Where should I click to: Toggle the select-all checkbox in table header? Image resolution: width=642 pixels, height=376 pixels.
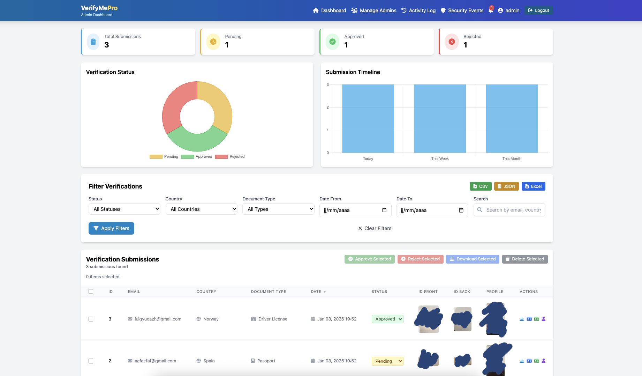coord(91,292)
